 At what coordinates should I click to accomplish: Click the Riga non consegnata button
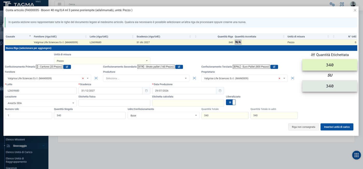[303, 127]
